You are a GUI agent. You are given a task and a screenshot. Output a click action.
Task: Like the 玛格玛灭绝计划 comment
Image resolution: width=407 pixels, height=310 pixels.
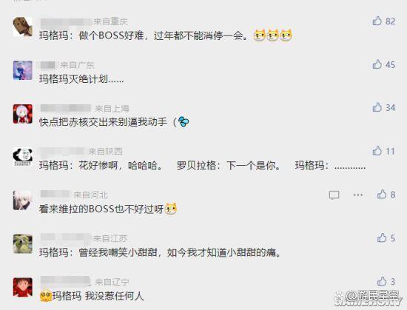pos(377,64)
